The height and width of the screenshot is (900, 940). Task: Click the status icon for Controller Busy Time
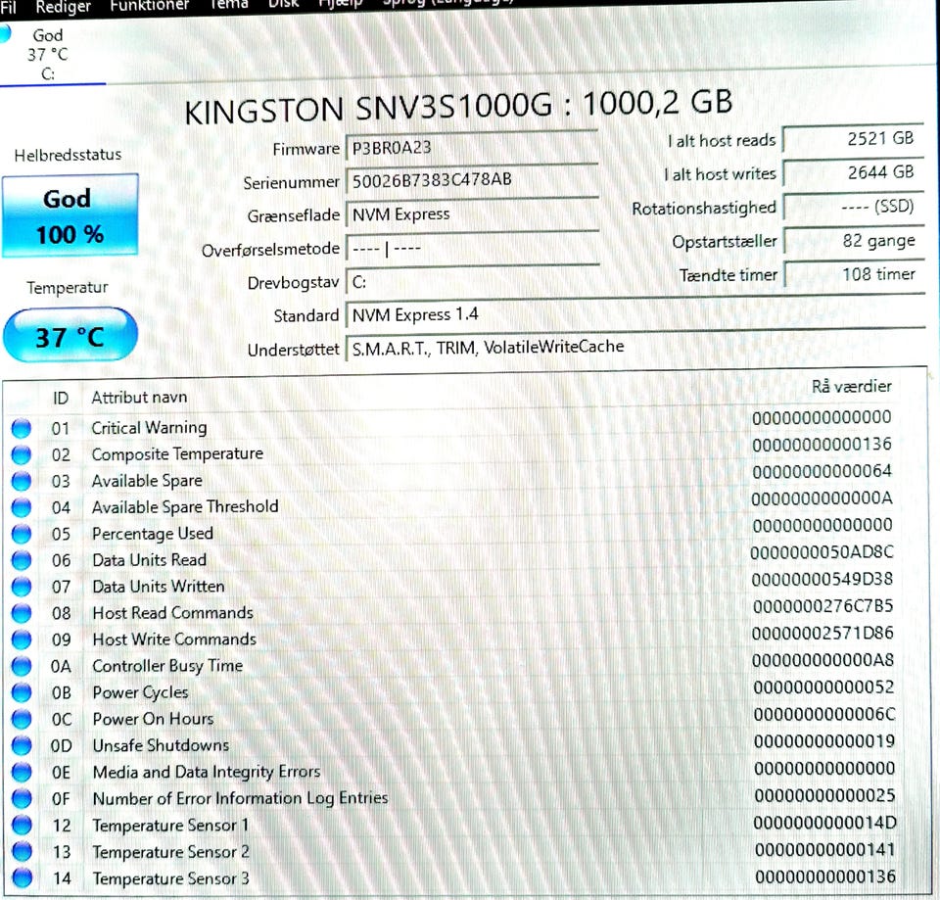21,666
